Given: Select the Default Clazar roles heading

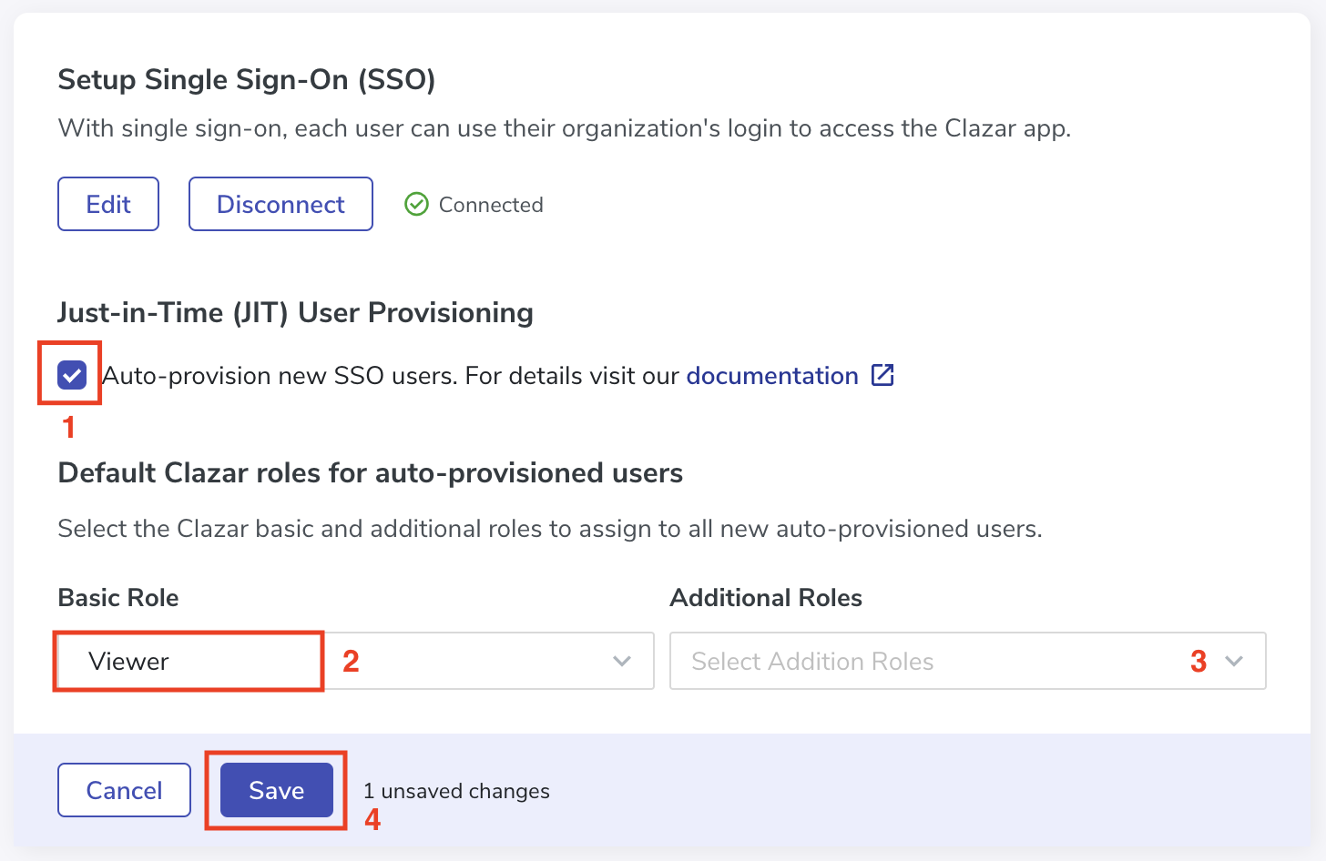Looking at the screenshot, I should pos(371,473).
